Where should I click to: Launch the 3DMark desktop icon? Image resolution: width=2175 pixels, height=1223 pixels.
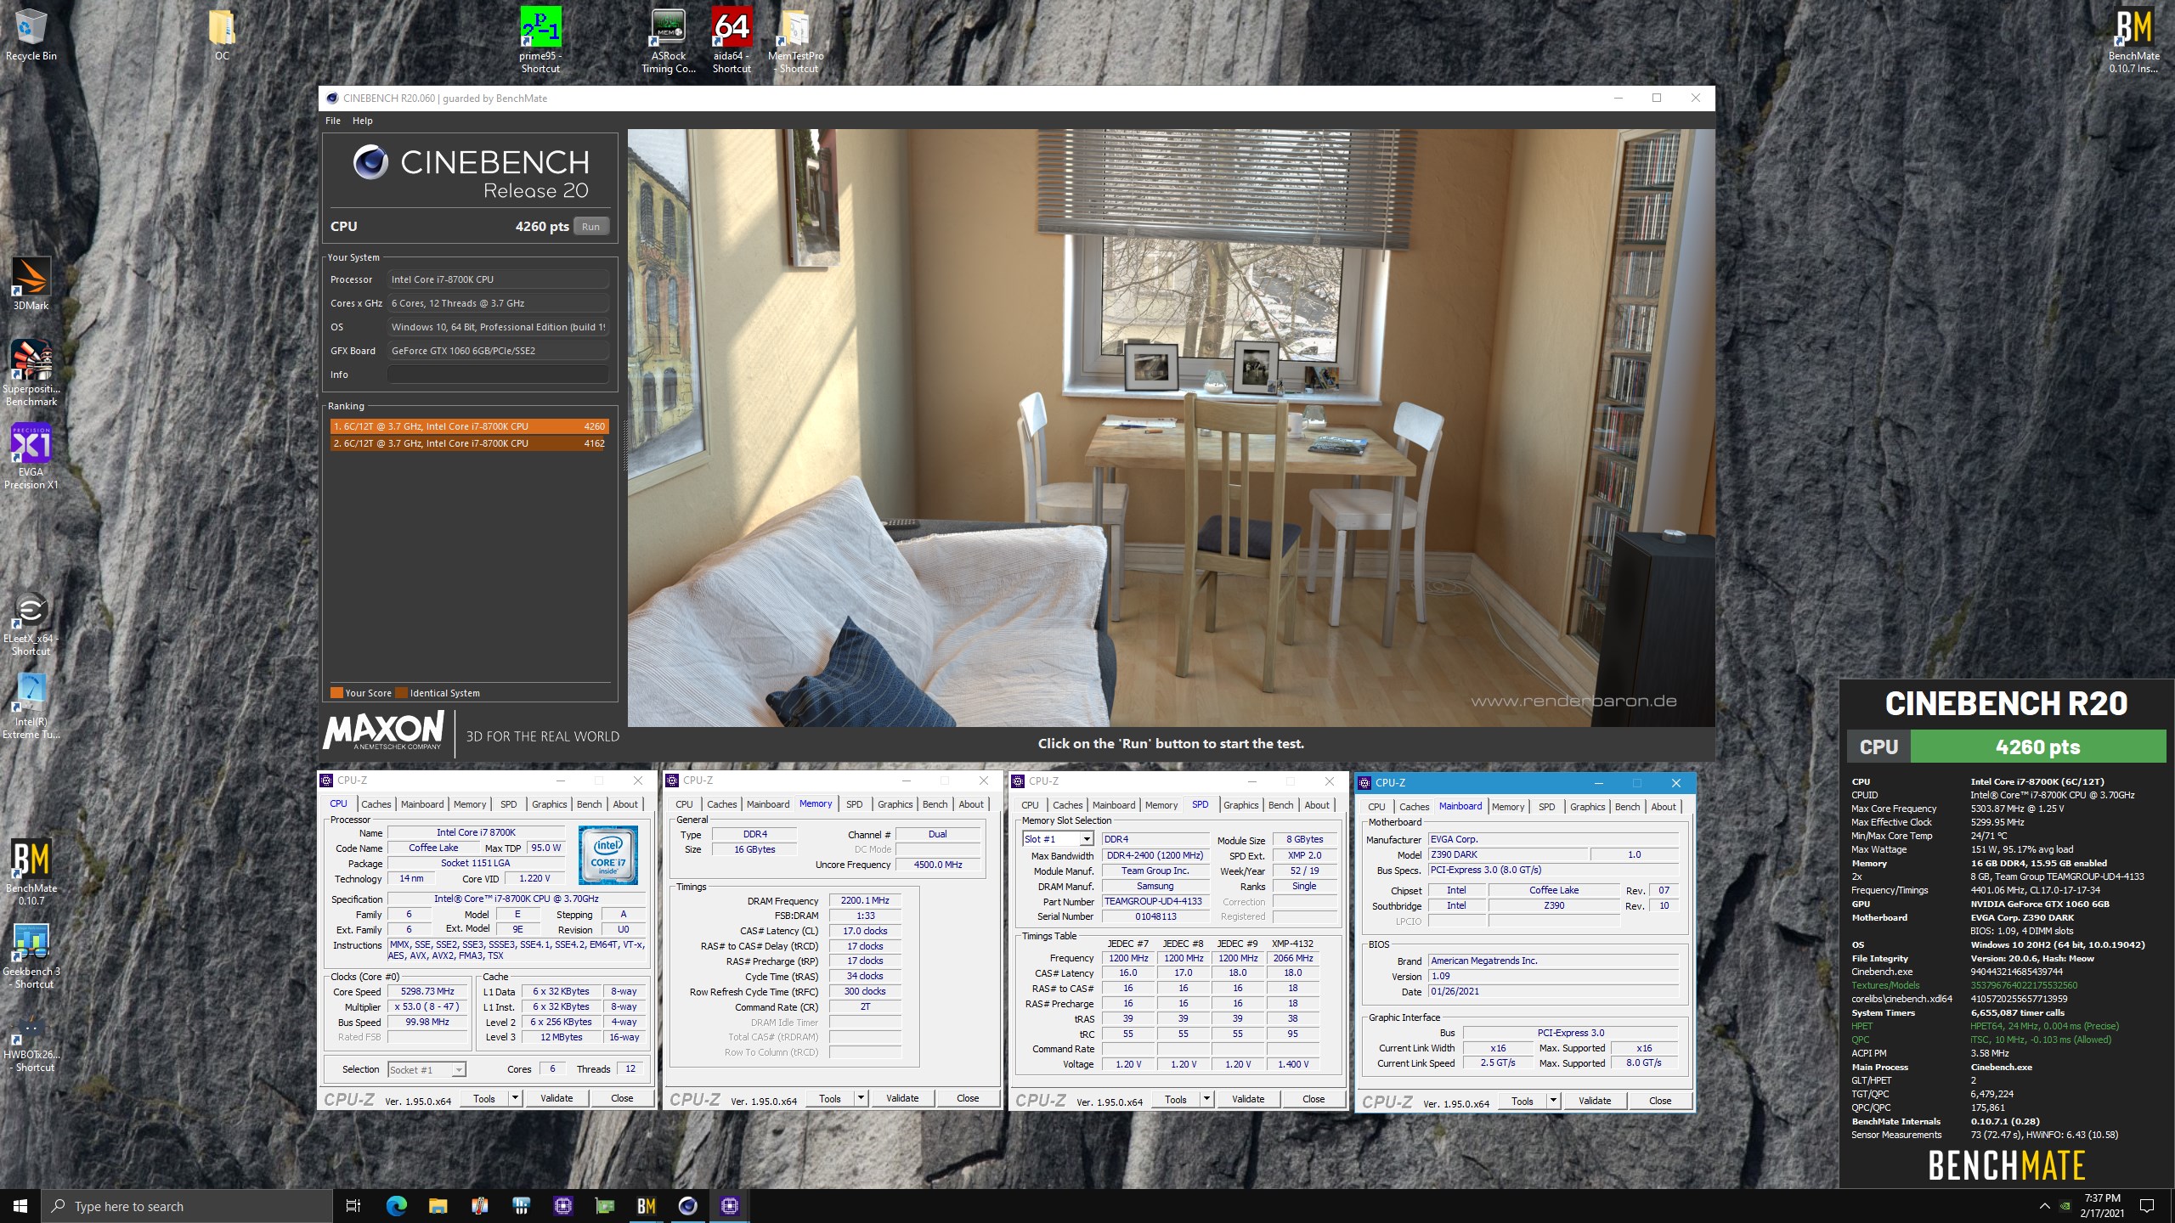[x=31, y=285]
